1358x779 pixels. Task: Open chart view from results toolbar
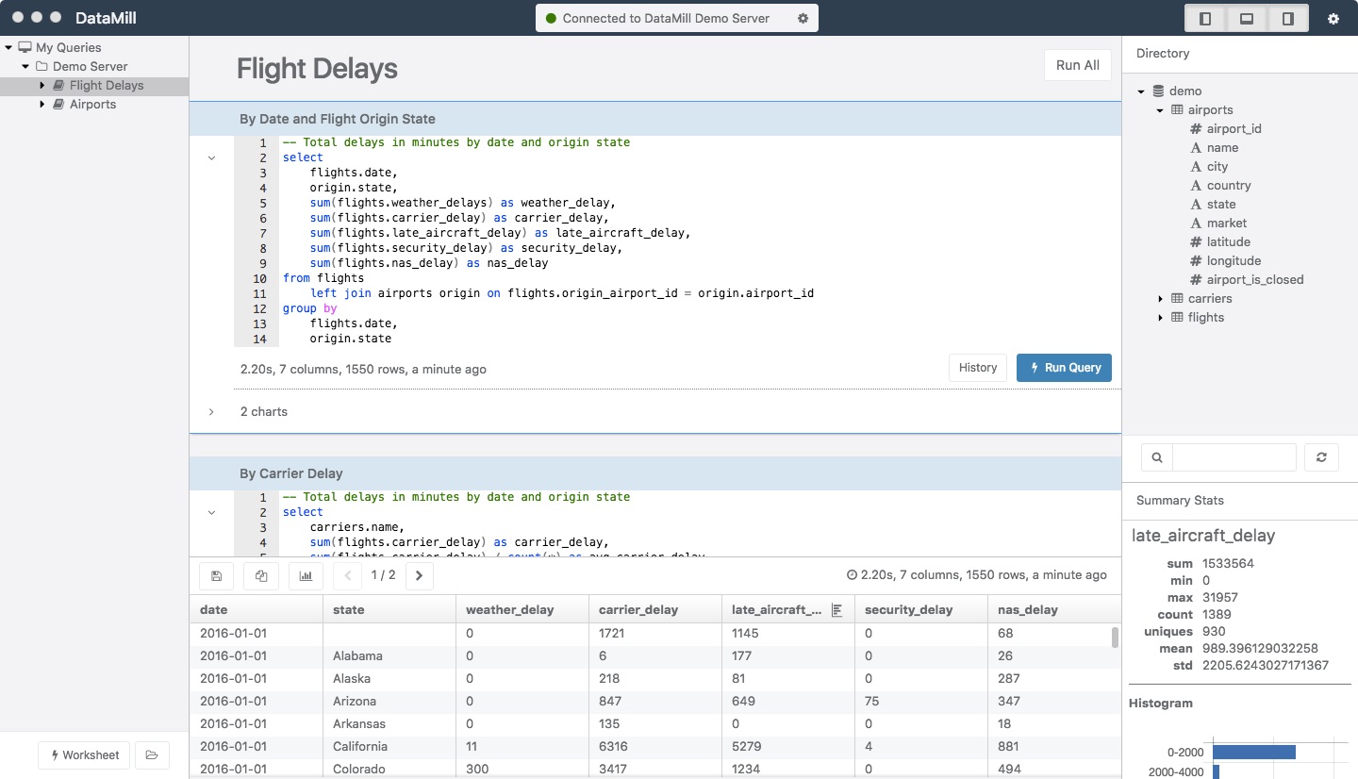(306, 575)
